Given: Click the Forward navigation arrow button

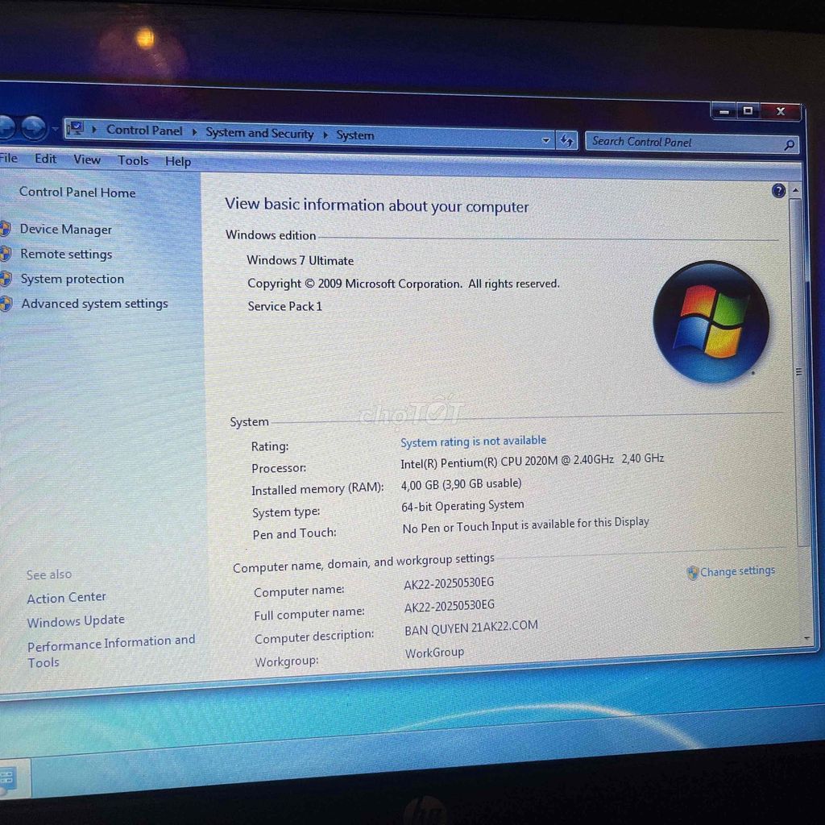Looking at the screenshot, I should tap(34, 128).
